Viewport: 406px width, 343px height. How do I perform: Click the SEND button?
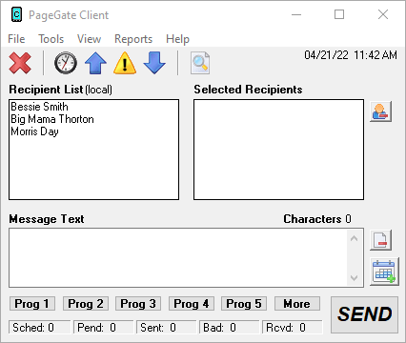tap(364, 314)
